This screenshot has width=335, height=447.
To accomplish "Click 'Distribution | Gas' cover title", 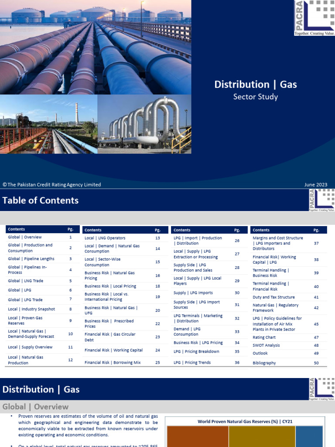I will point(256,84).
